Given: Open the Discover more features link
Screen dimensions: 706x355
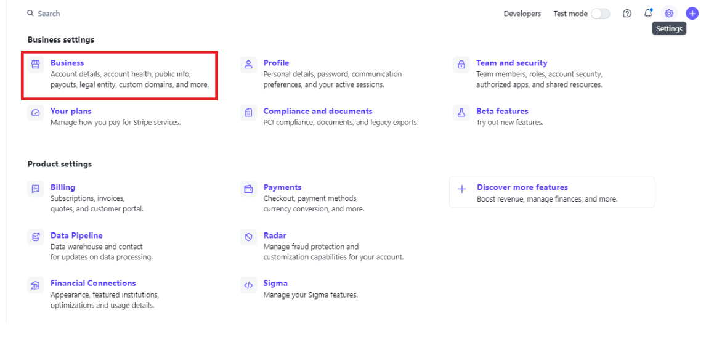Looking at the screenshot, I should coord(522,187).
